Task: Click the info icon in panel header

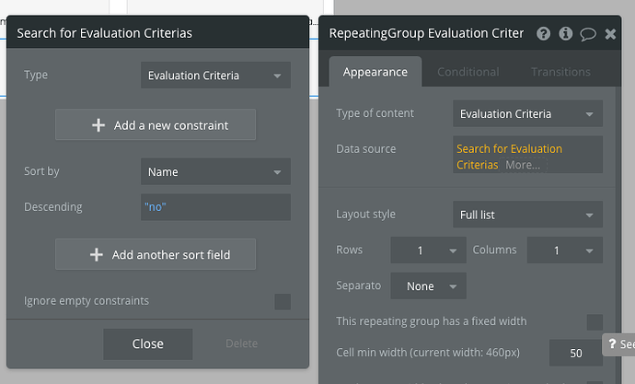Action: click(566, 34)
